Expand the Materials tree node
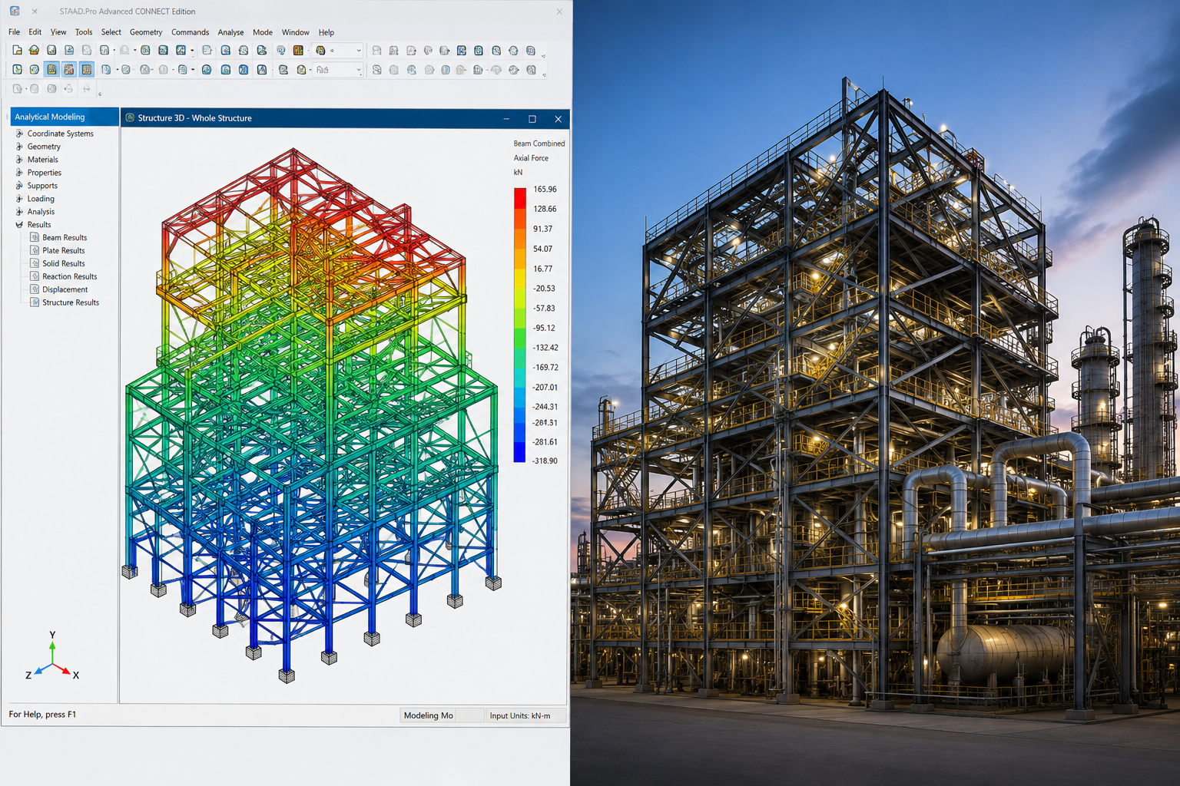The width and height of the screenshot is (1180, 786). 19,160
